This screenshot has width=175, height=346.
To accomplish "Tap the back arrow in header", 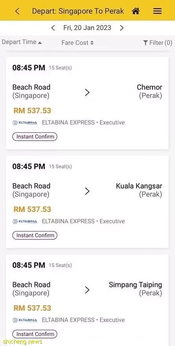I will (x=17, y=11).
